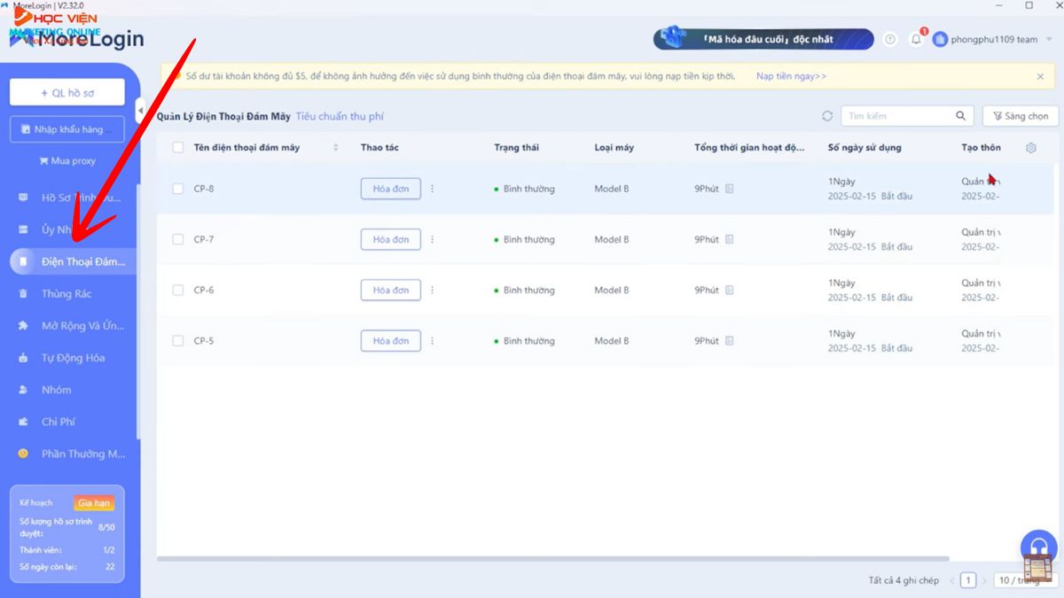Click the Gia hạn renew button
The width and height of the screenshot is (1064, 598).
[x=94, y=503]
